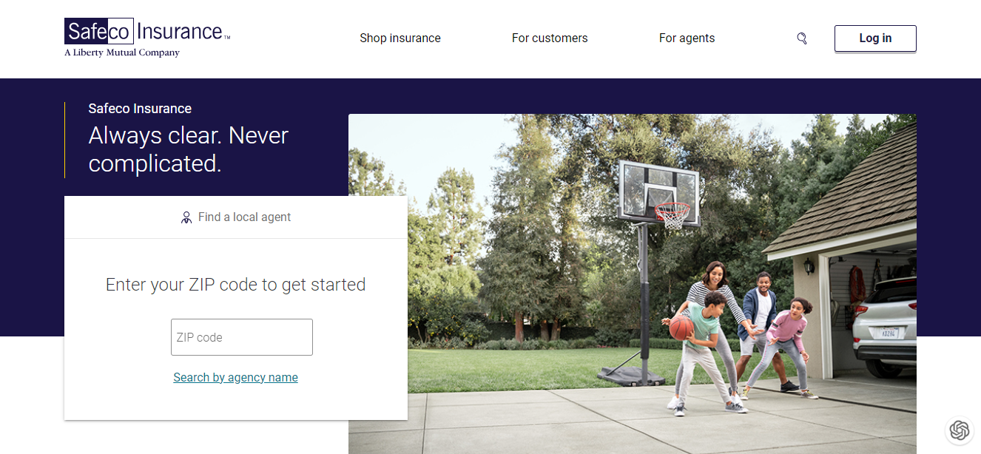Screen dimensions: 981x454
Task: Open the For agents menu
Action: (x=687, y=38)
